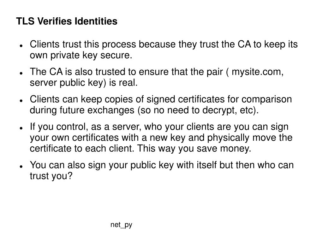Click 'This way you save money.' sentence

[194, 149]
